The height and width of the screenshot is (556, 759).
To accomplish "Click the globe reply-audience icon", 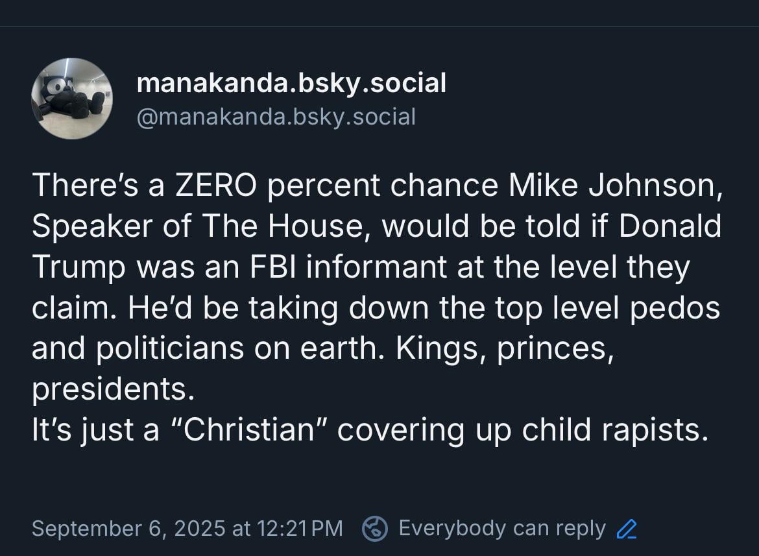I will click(x=375, y=528).
